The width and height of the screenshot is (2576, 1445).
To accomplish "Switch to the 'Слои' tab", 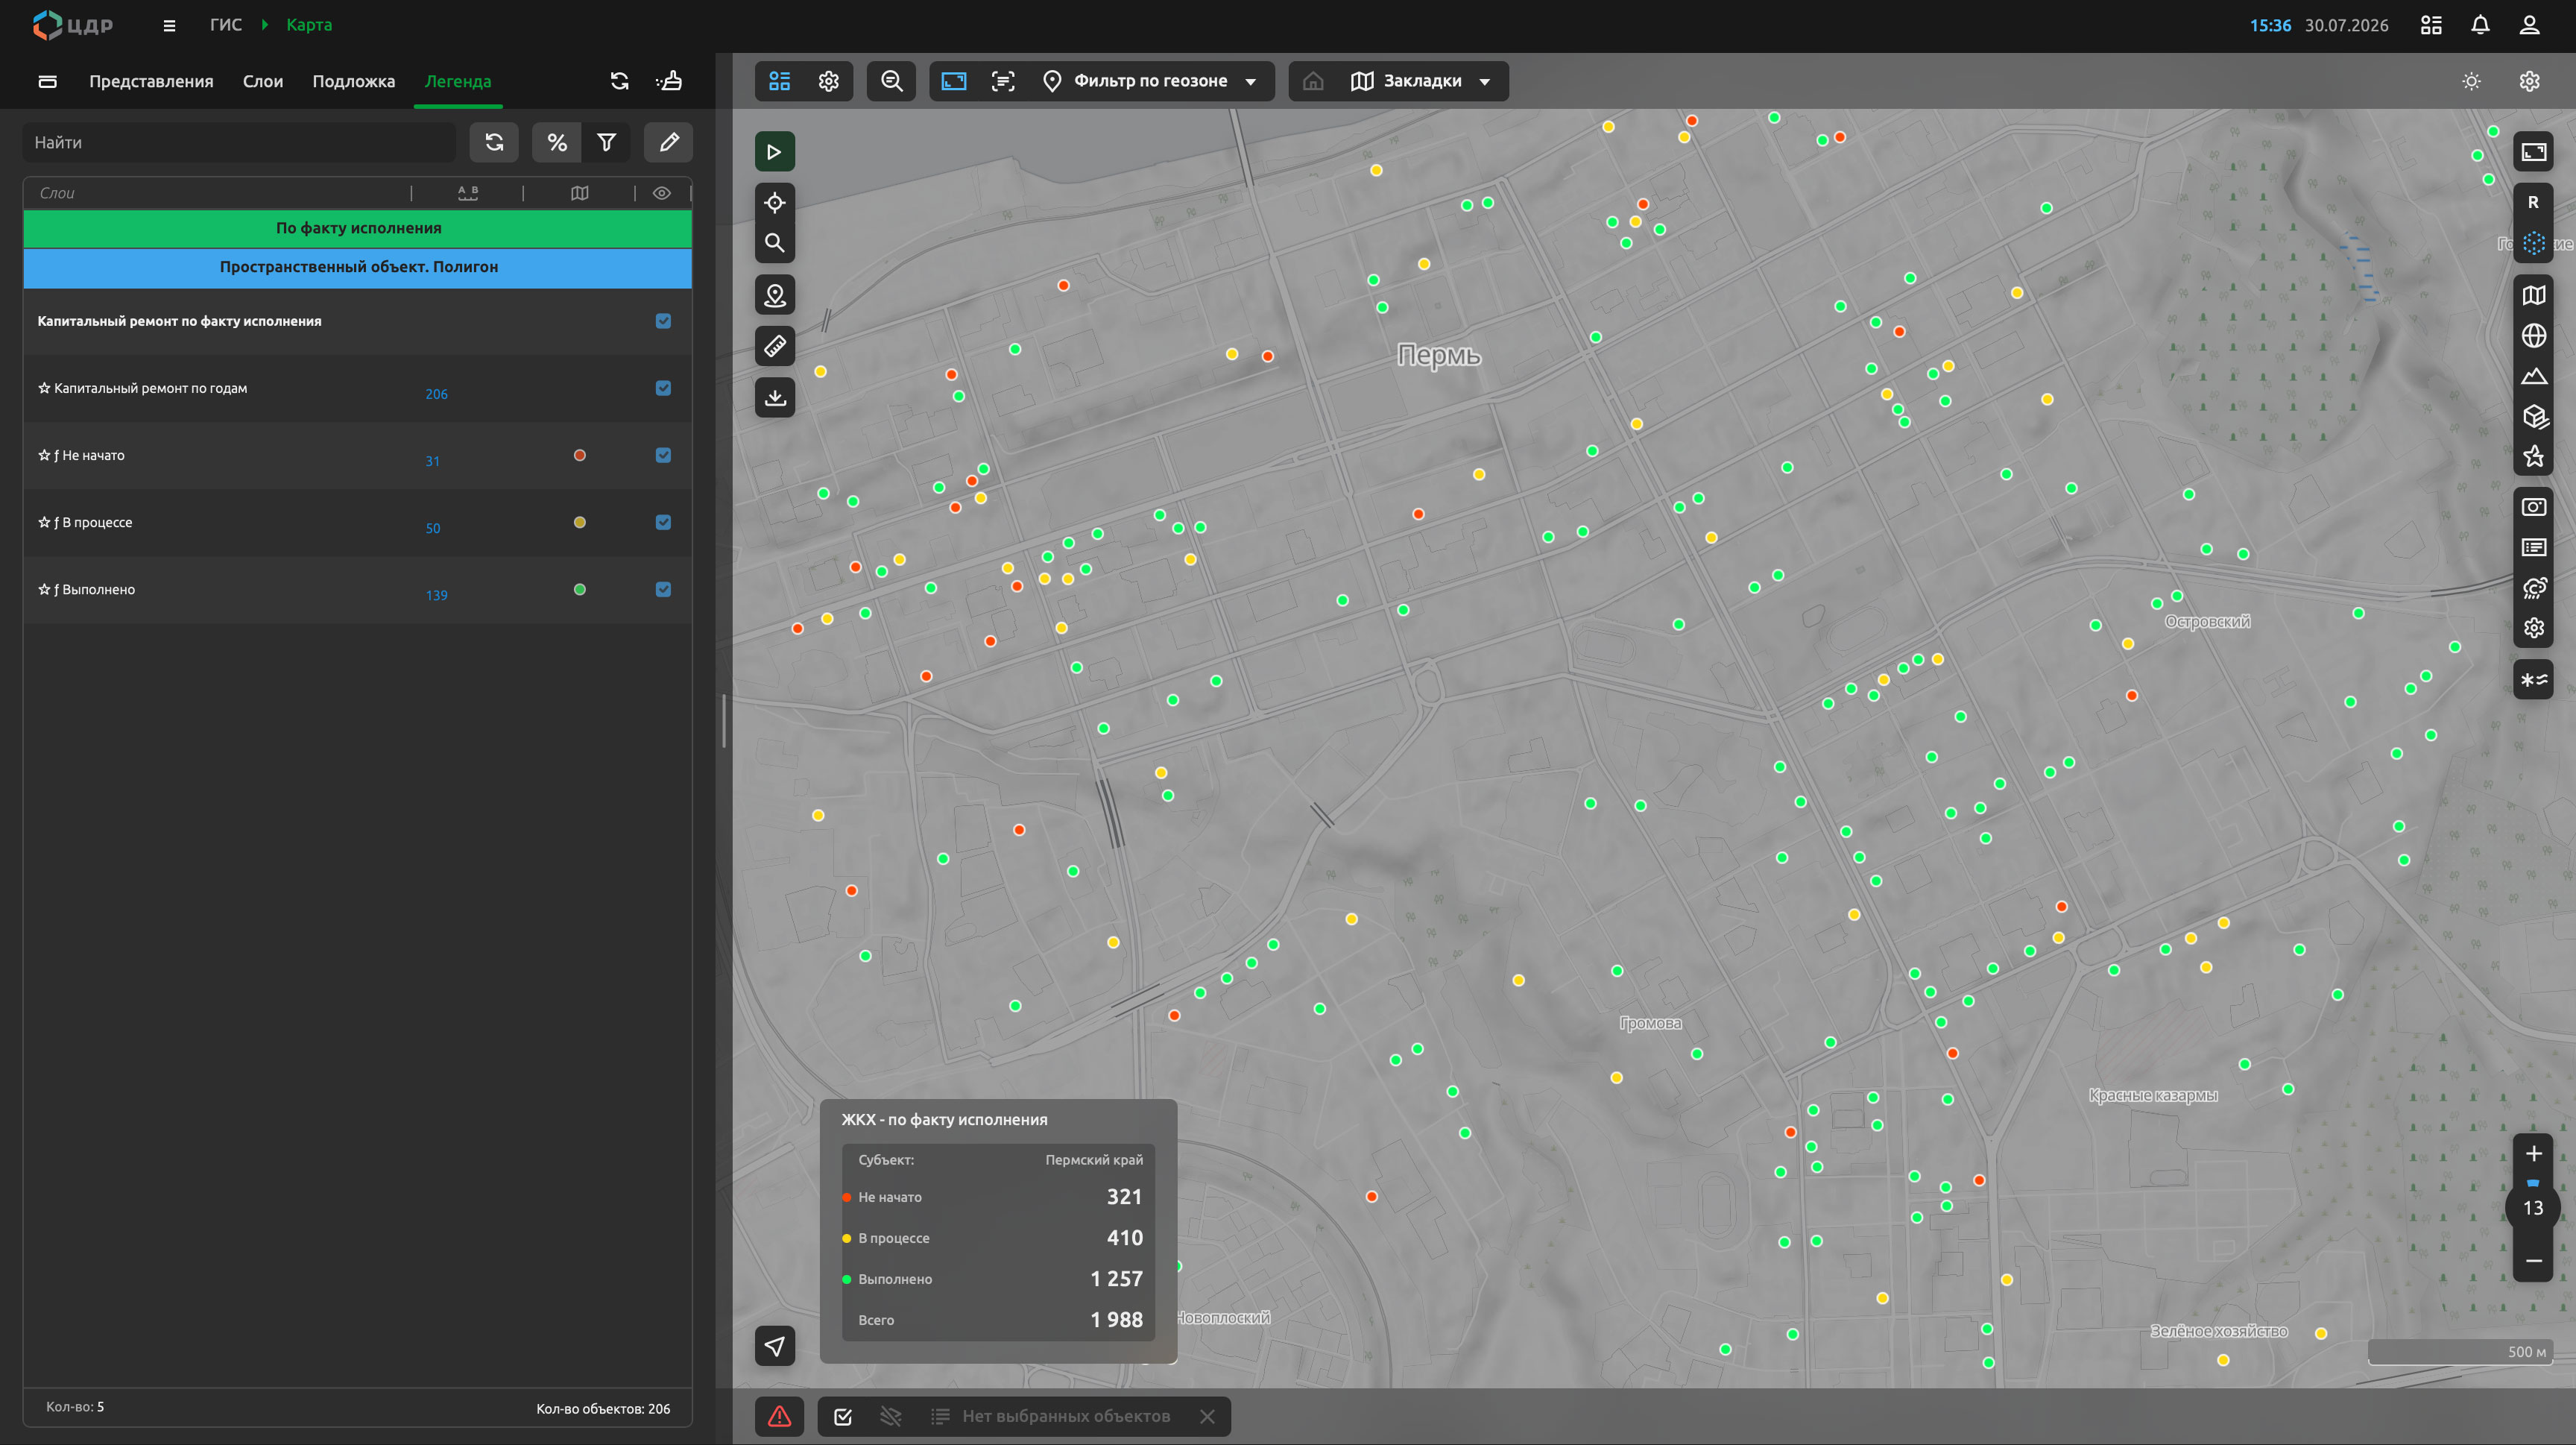I will pyautogui.click(x=263, y=81).
